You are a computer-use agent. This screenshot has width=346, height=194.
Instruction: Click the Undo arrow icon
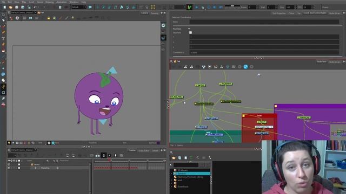pos(35,7)
